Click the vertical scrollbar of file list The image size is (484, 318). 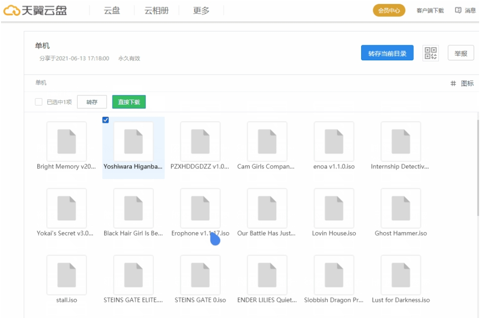tap(478, 167)
